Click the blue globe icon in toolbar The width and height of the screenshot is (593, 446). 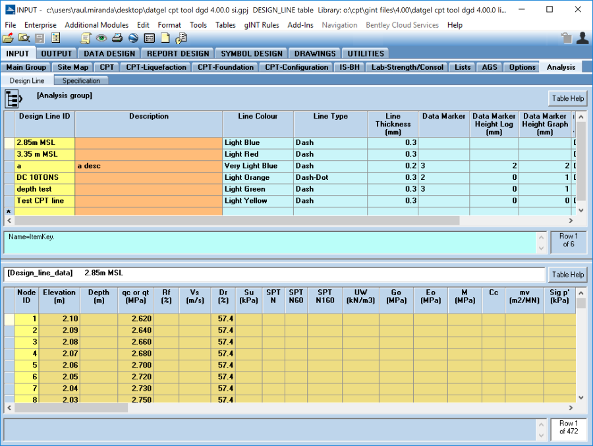click(x=133, y=38)
